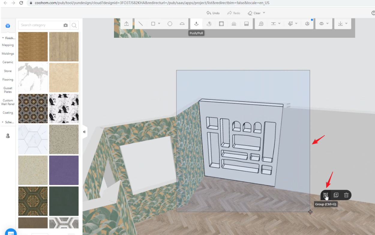Choose the Arc drawing tool
Image resolution: width=375 pixels, height=235 pixels.
coord(182,24)
